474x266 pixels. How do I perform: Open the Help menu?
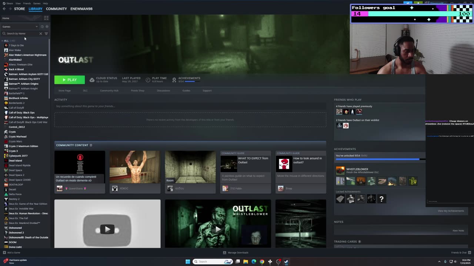tap(45, 3)
